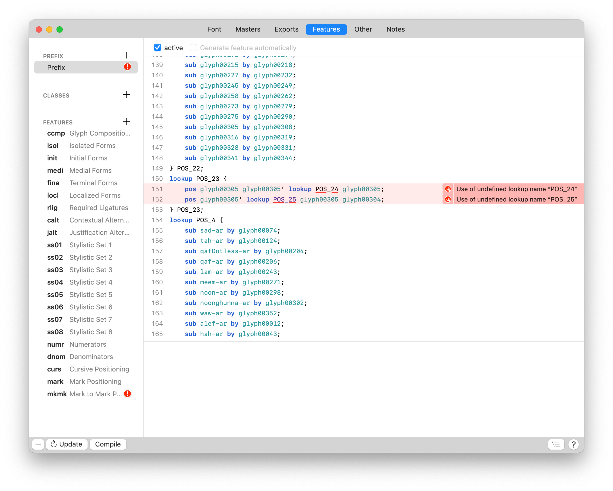The height and width of the screenshot is (491, 613).
Task: Toggle Generate feature automatically checkbox
Action: click(193, 48)
